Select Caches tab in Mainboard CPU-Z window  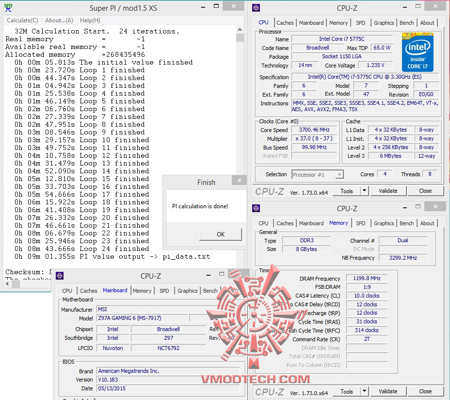[89, 291]
